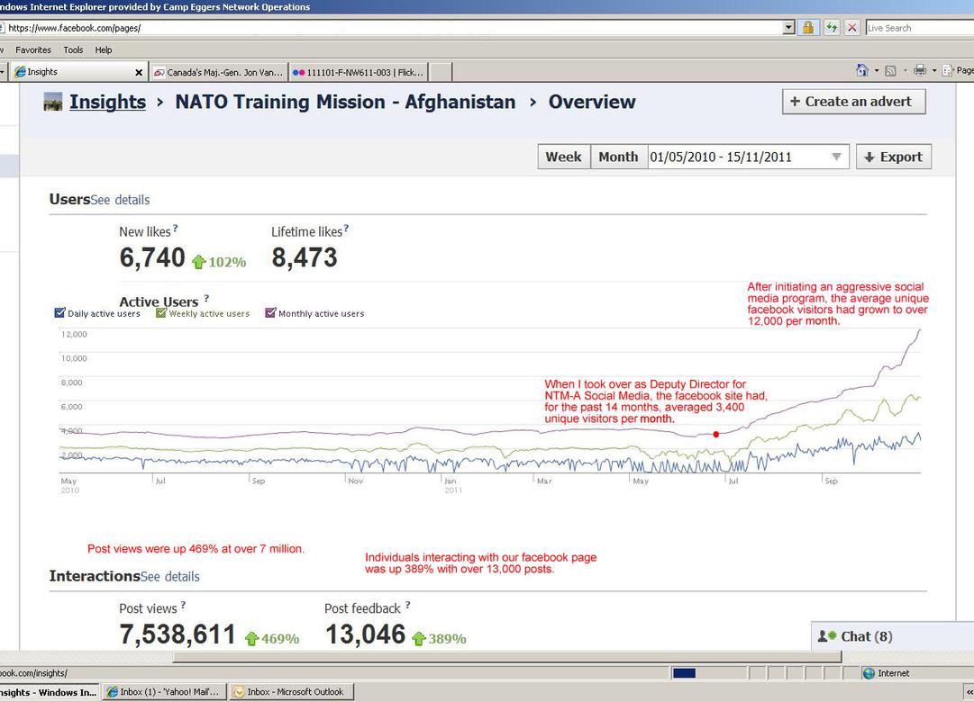Click the Create an advert button
The width and height of the screenshot is (974, 702).
tap(853, 102)
